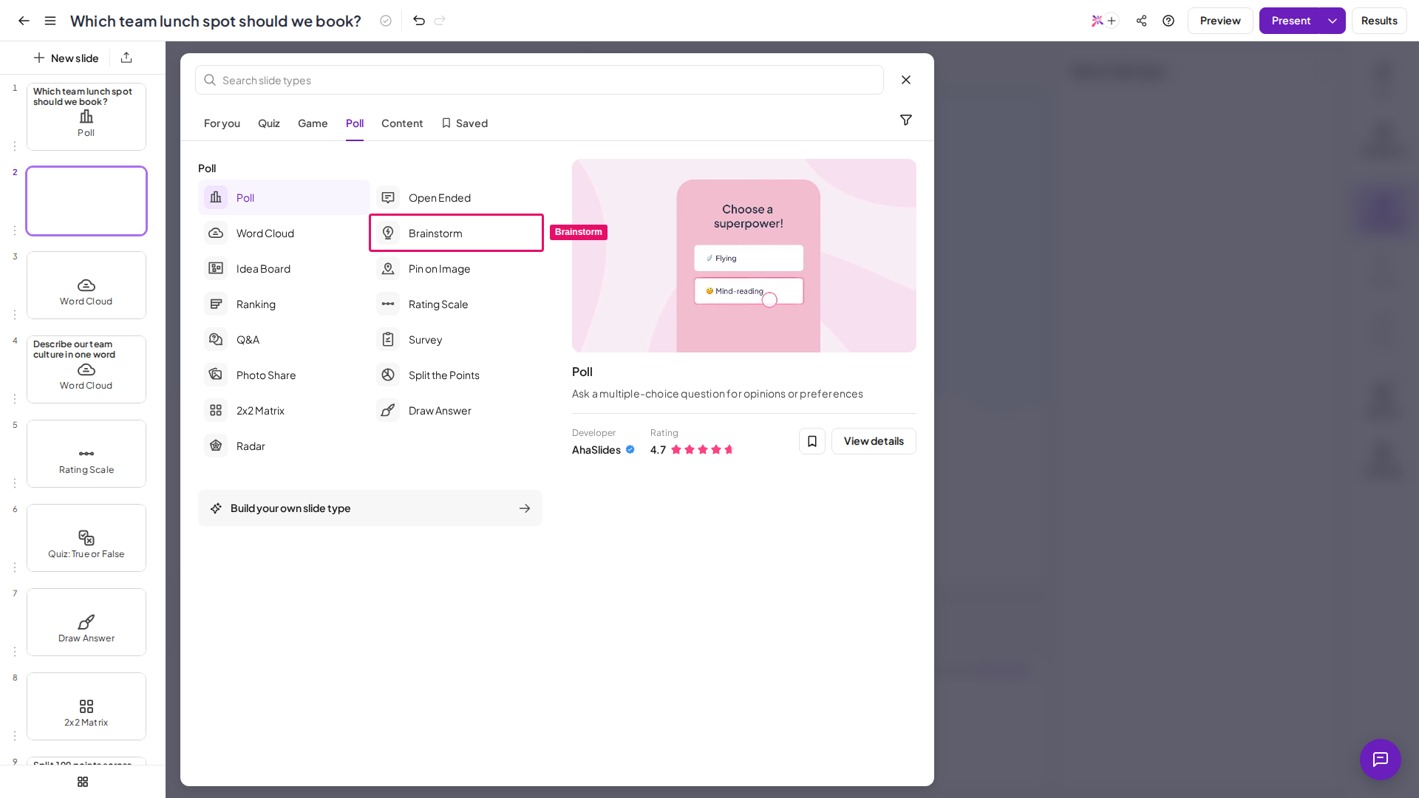The image size is (1419, 798).
Task: Close the slide type picker dialog
Action: coord(905,80)
